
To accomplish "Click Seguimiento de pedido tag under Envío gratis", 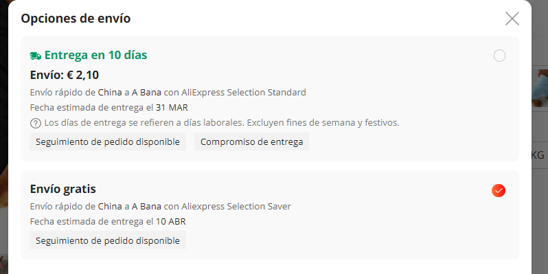I will pyautogui.click(x=108, y=240).
